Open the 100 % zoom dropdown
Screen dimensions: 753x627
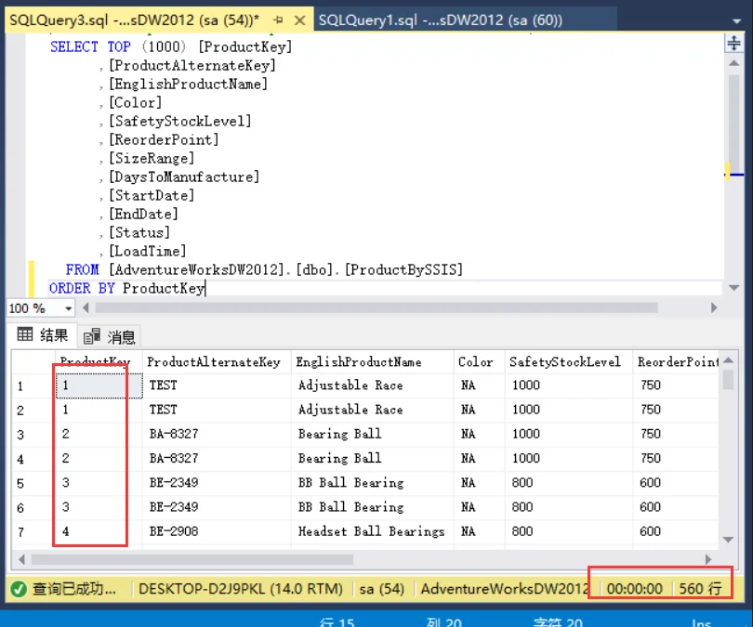(x=69, y=308)
